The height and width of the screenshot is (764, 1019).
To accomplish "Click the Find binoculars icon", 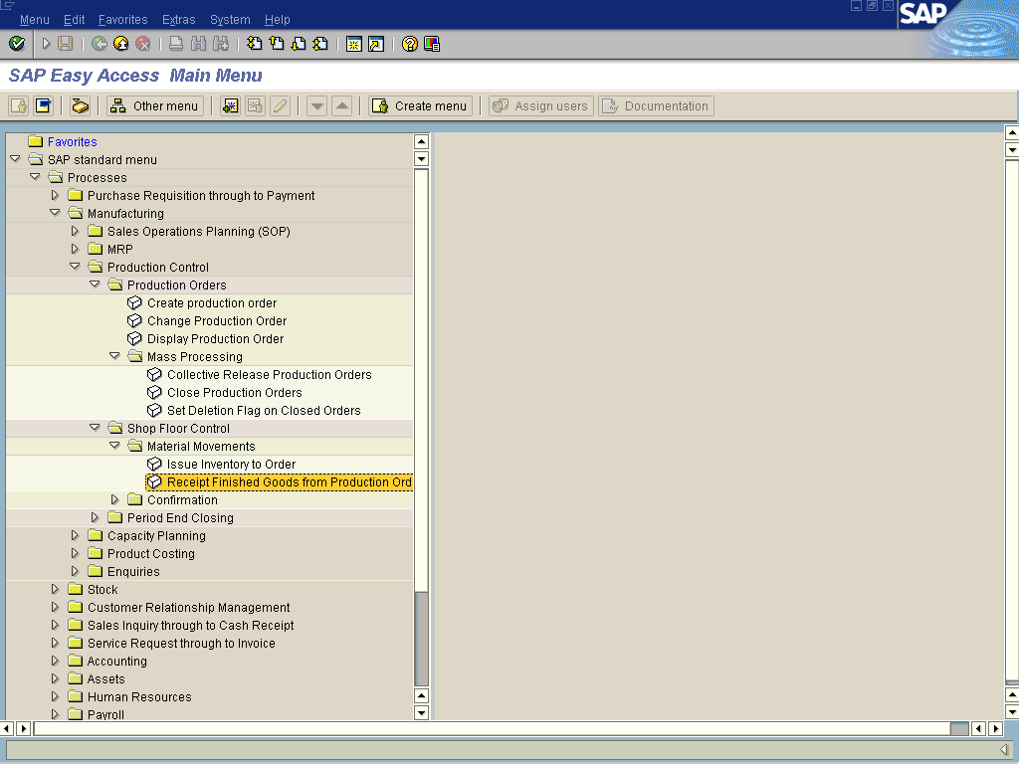I will tap(198, 44).
